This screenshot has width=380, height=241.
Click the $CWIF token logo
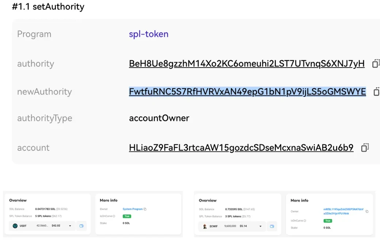tap(205, 226)
